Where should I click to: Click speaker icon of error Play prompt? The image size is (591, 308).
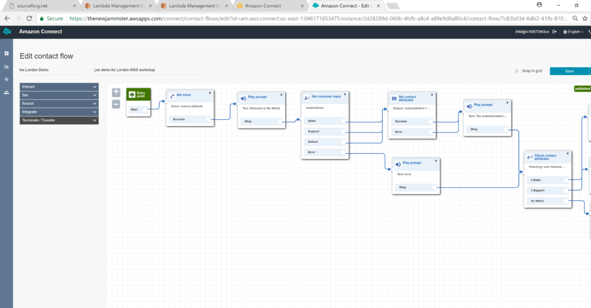(x=398, y=164)
